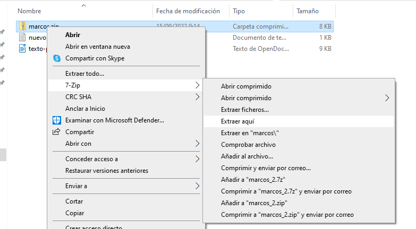
Task: Click the share icon next to Compartir
Action: (57, 132)
